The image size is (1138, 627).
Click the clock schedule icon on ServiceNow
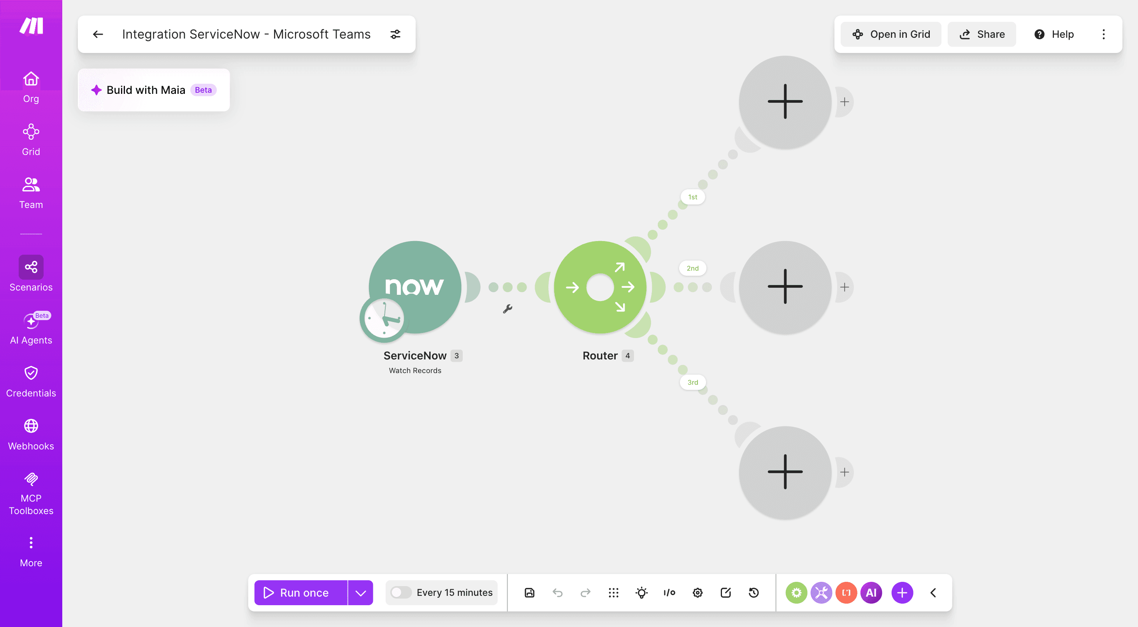[383, 319]
